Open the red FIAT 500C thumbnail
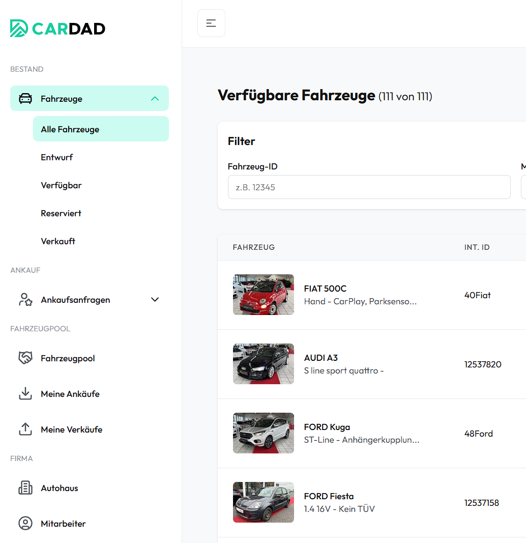 pos(264,295)
